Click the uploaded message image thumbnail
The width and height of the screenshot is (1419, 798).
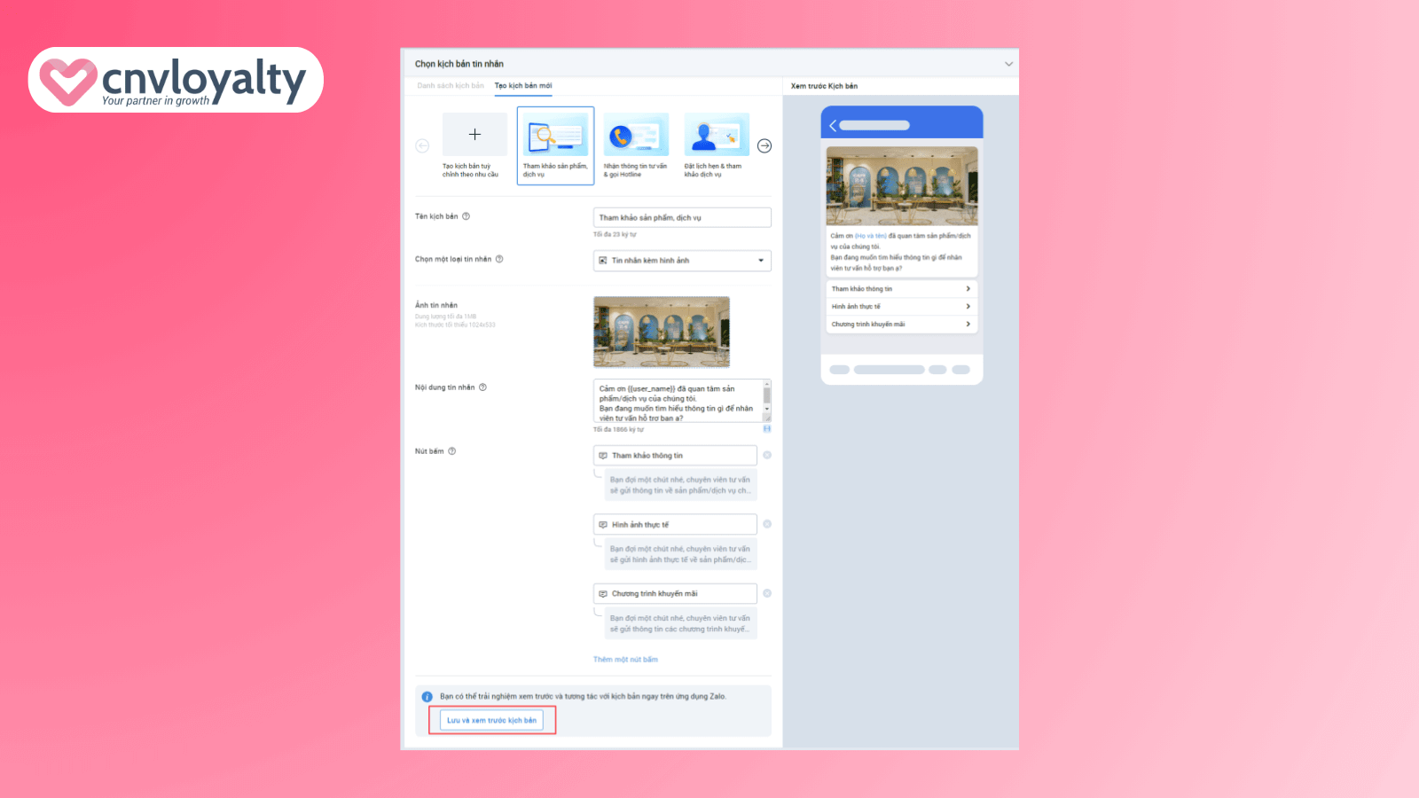[662, 332]
